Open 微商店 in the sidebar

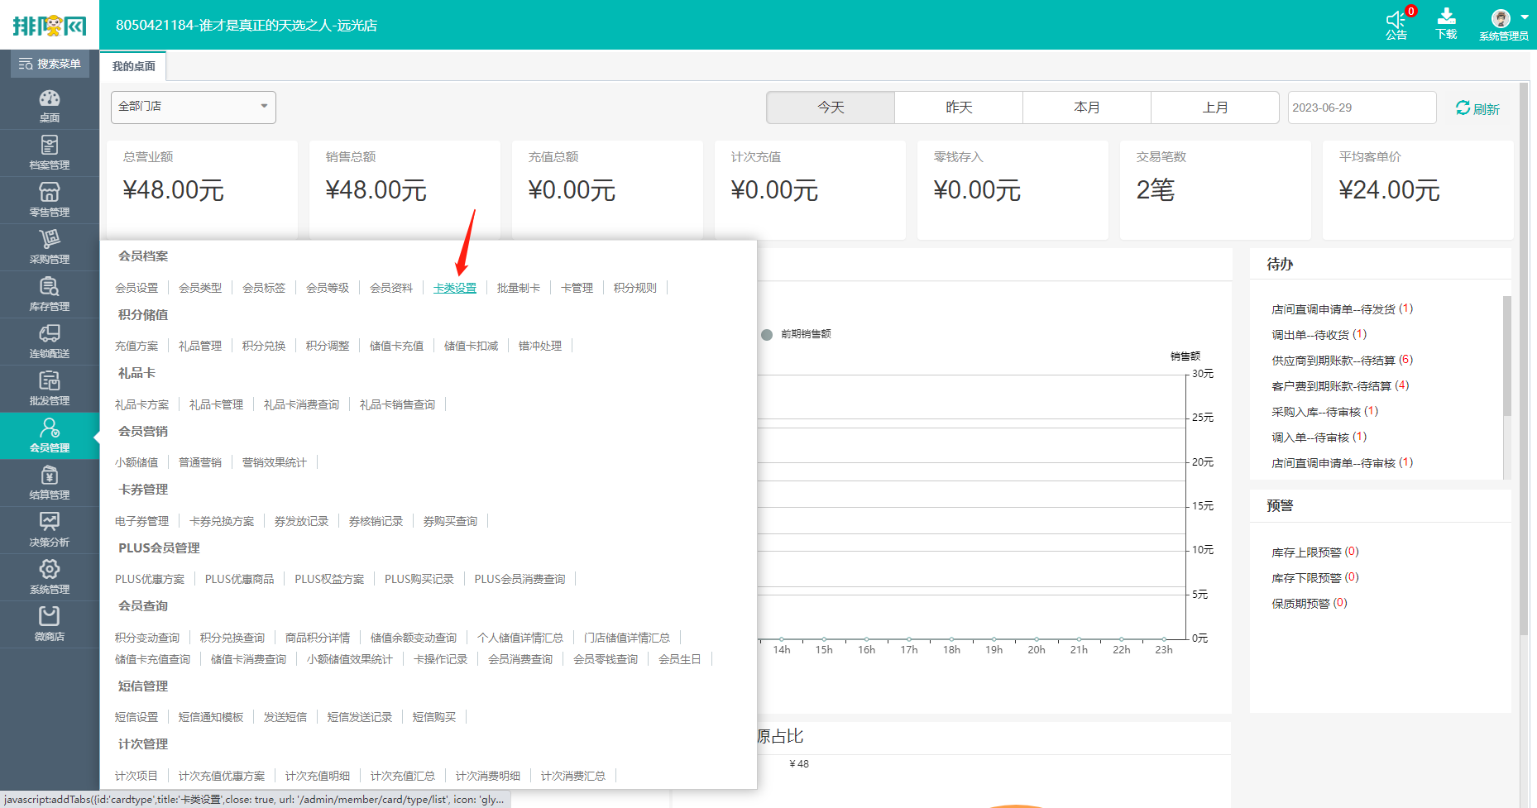click(x=50, y=624)
